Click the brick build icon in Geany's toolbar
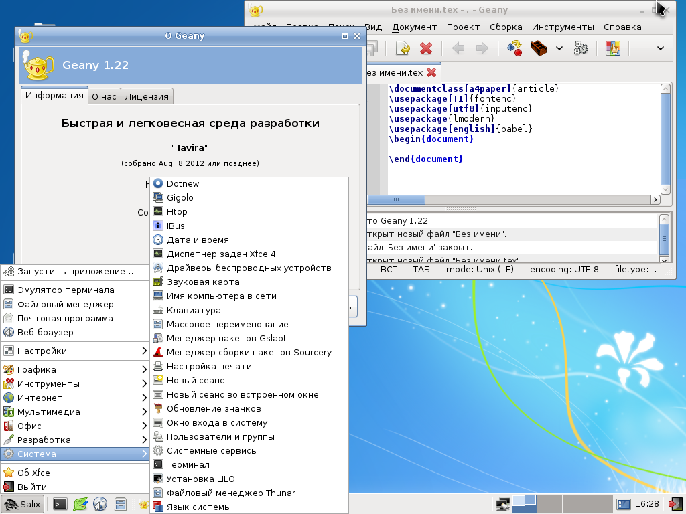Viewport: 686px width, 514px height. 539,48
